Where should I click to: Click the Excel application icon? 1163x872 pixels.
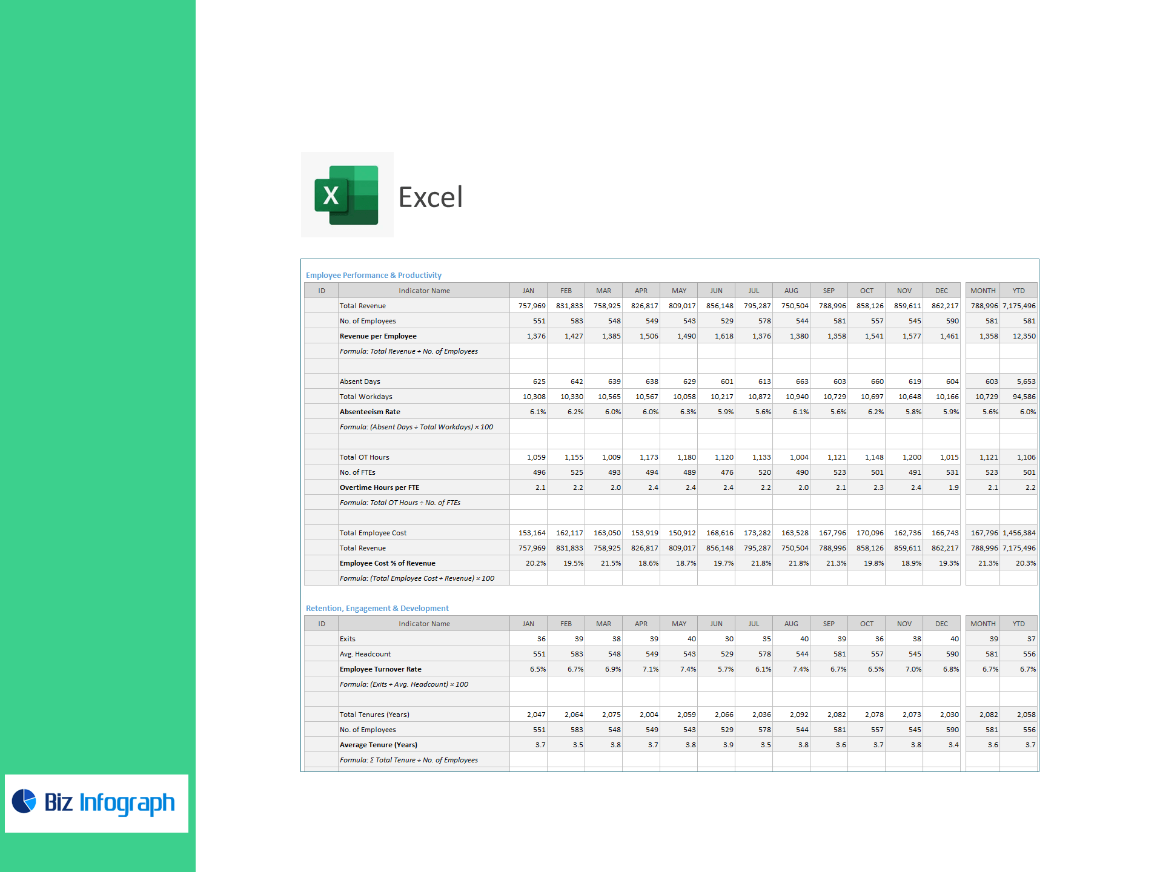(346, 195)
